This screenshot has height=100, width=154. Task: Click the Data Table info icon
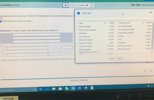click(78, 13)
